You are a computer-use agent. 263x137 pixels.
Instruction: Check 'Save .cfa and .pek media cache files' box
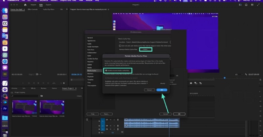pos(120,46)
